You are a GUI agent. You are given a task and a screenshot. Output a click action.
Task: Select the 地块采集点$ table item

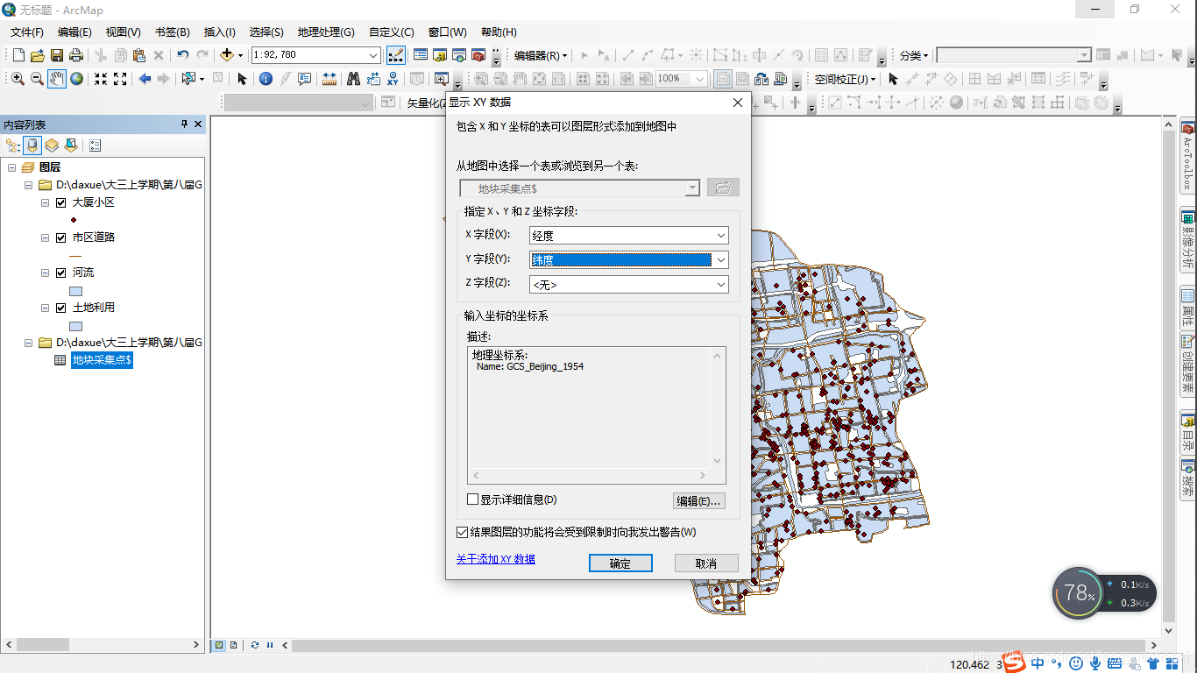103,360
